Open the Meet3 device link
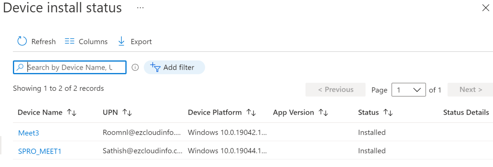Image resolution: width=493 pixels, height=167 pixels. (28, 133)
